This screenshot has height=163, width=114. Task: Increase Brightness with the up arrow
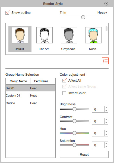point(106,108)
